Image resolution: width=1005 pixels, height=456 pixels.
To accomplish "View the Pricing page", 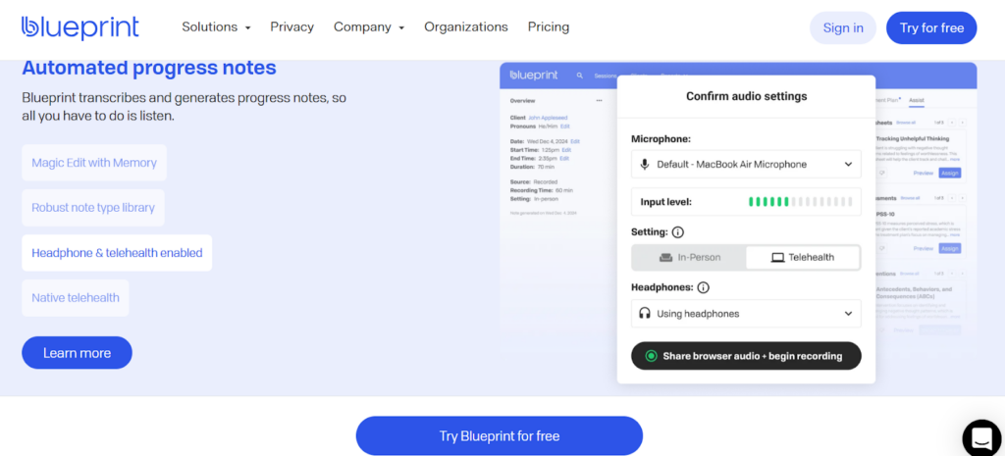I will 548,26.
